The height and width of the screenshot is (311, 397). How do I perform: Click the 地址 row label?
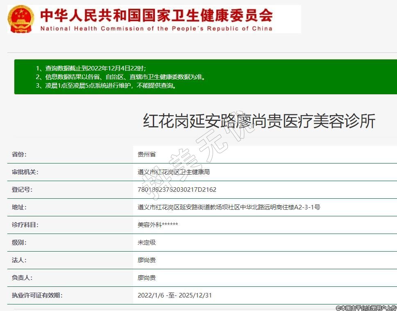(x=19, y=207)
